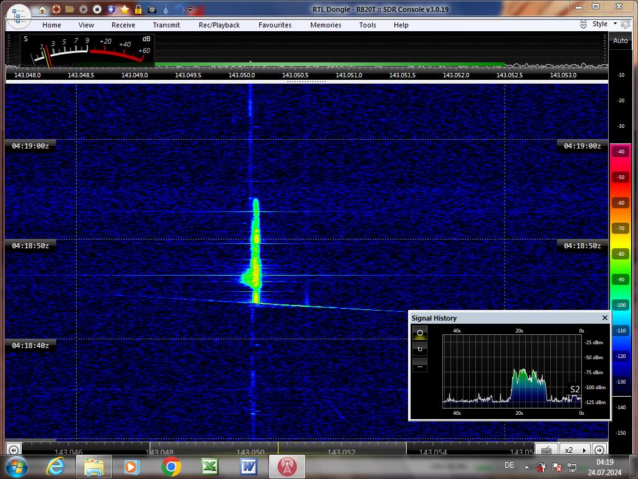Open the Memories ribbon tab
The height and width of the screenshot is (479, 638).
[326, 25]
